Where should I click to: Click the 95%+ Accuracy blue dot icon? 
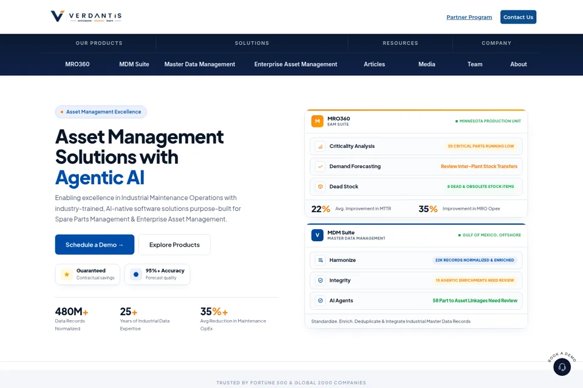click(135, 275)
